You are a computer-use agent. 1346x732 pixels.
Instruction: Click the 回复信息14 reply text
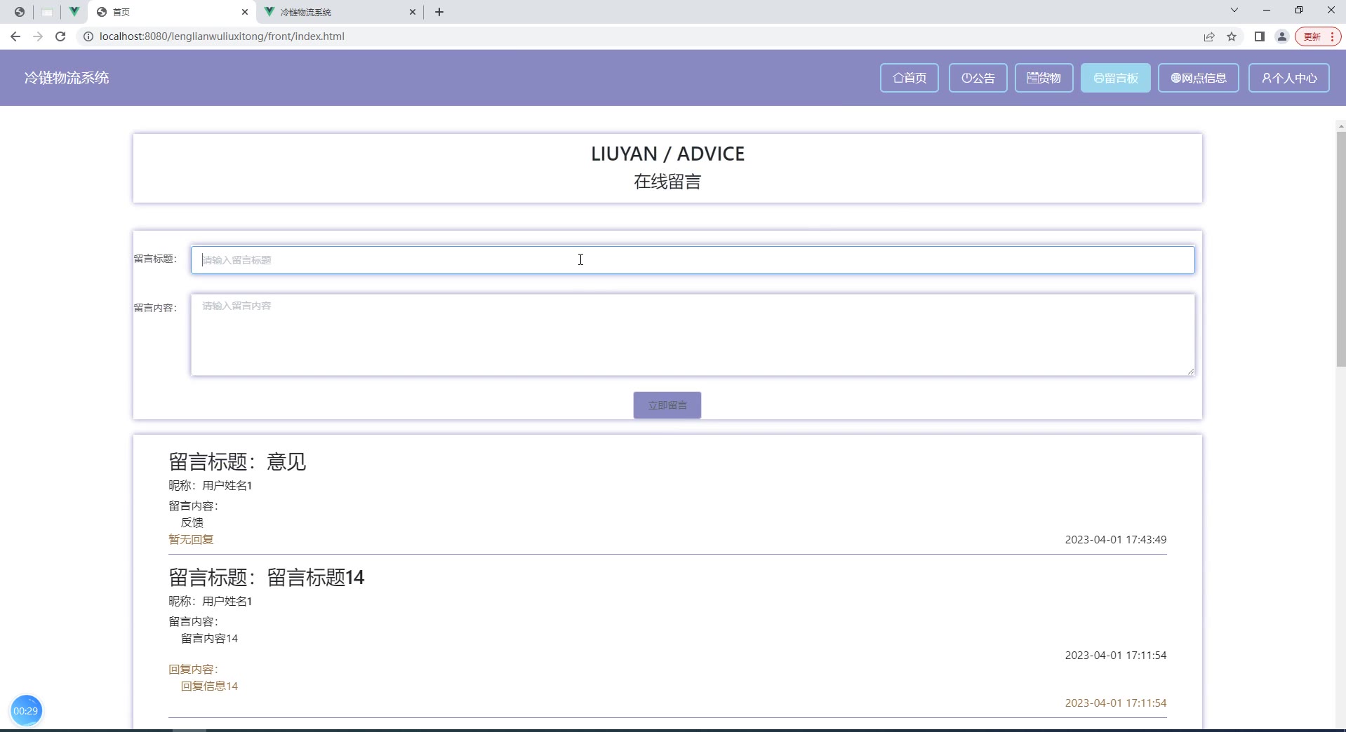[x=209, y=686]
